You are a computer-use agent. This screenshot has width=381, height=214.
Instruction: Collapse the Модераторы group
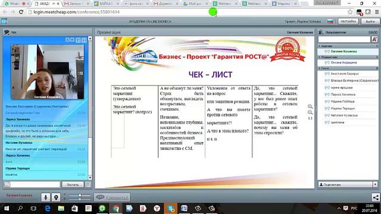(320, 57)
